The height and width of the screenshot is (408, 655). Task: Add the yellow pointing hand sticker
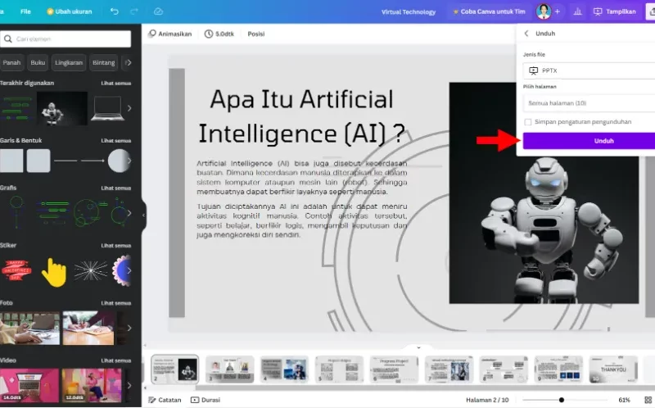pos(54,272)
